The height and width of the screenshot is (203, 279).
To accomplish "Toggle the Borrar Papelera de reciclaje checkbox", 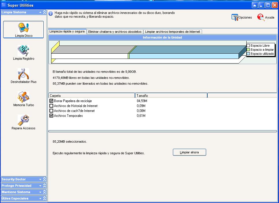I will click(51, 101).
